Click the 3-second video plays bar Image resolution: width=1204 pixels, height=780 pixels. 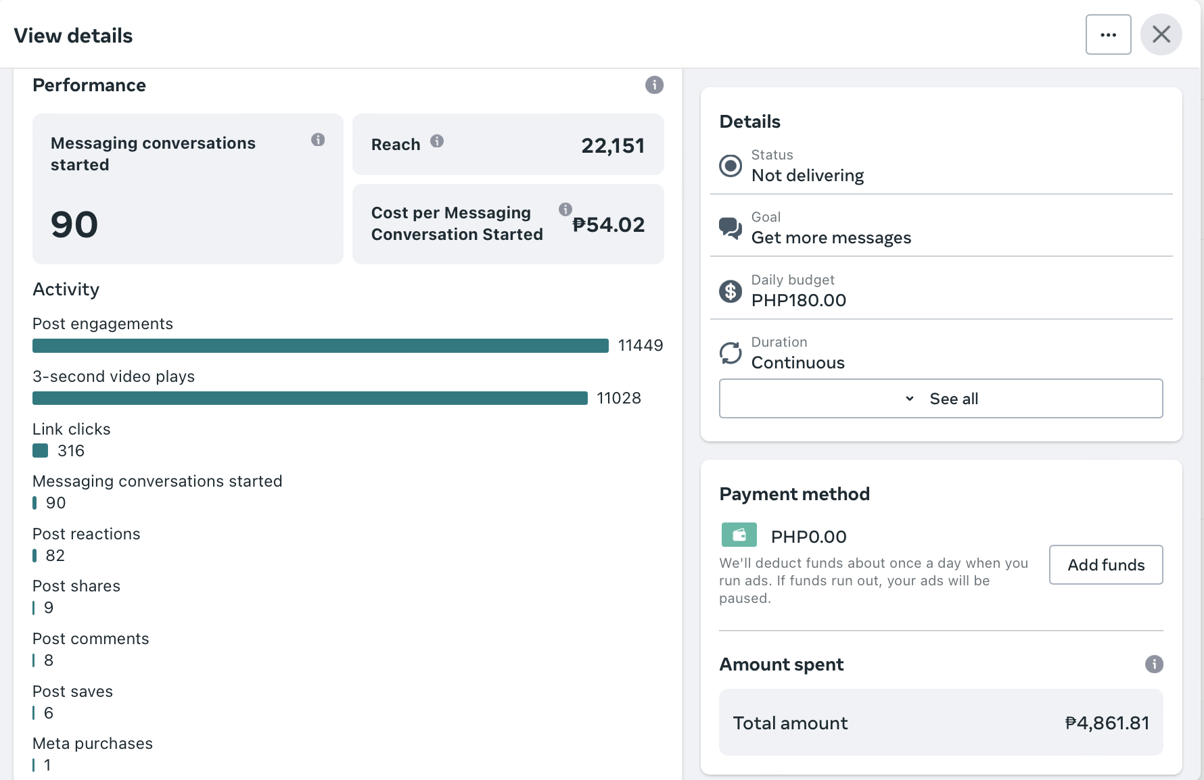coord(310,398)
